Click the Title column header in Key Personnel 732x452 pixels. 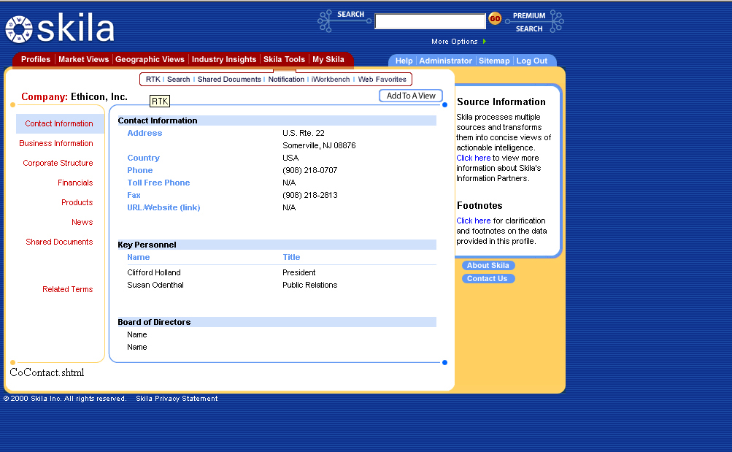coord(291,257)
